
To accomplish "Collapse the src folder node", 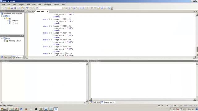I will pos(5,18).
